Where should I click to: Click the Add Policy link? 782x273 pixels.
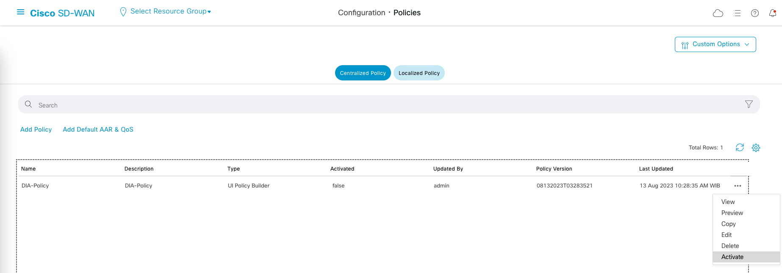(36, 130)
